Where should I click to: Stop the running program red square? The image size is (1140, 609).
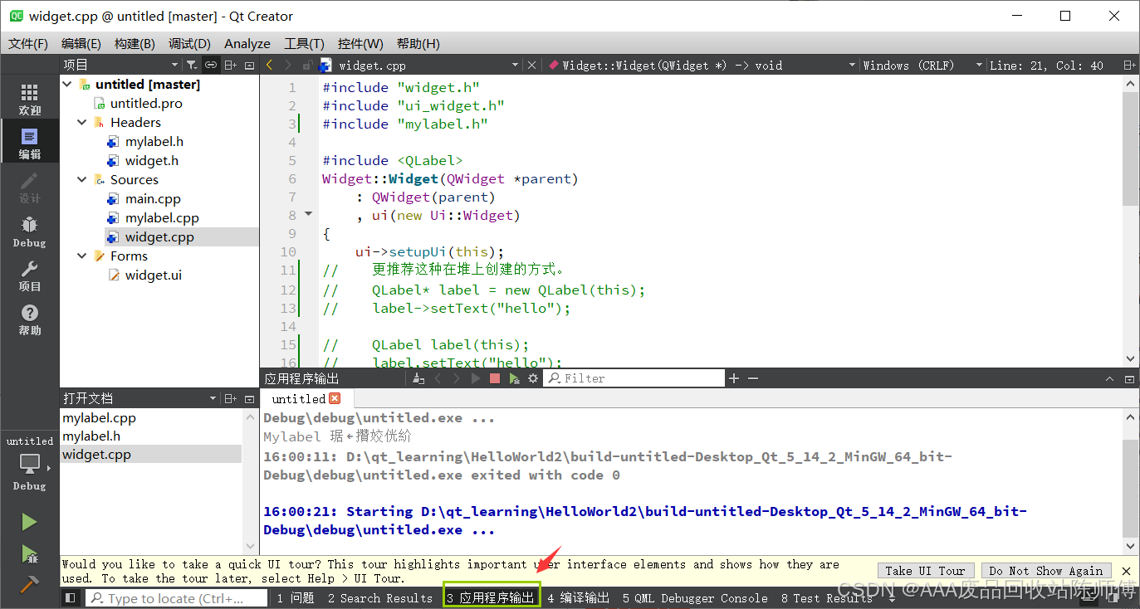coord(495,378)
